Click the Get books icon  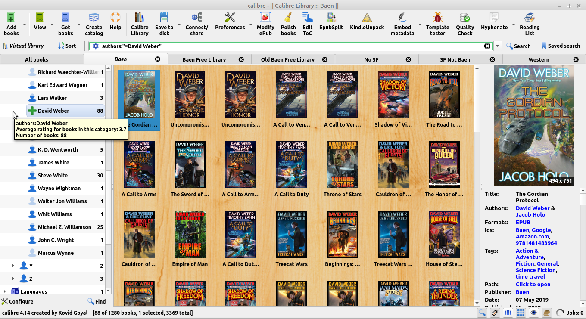65,18
